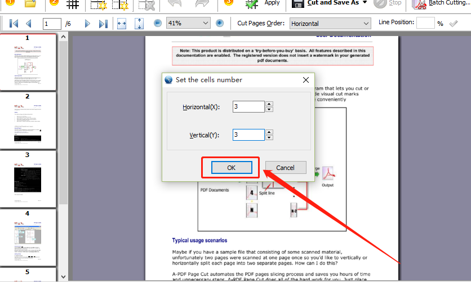Open a PDF file with the folder icon
This screenshot has width=471, height=282.
(30, 3)
